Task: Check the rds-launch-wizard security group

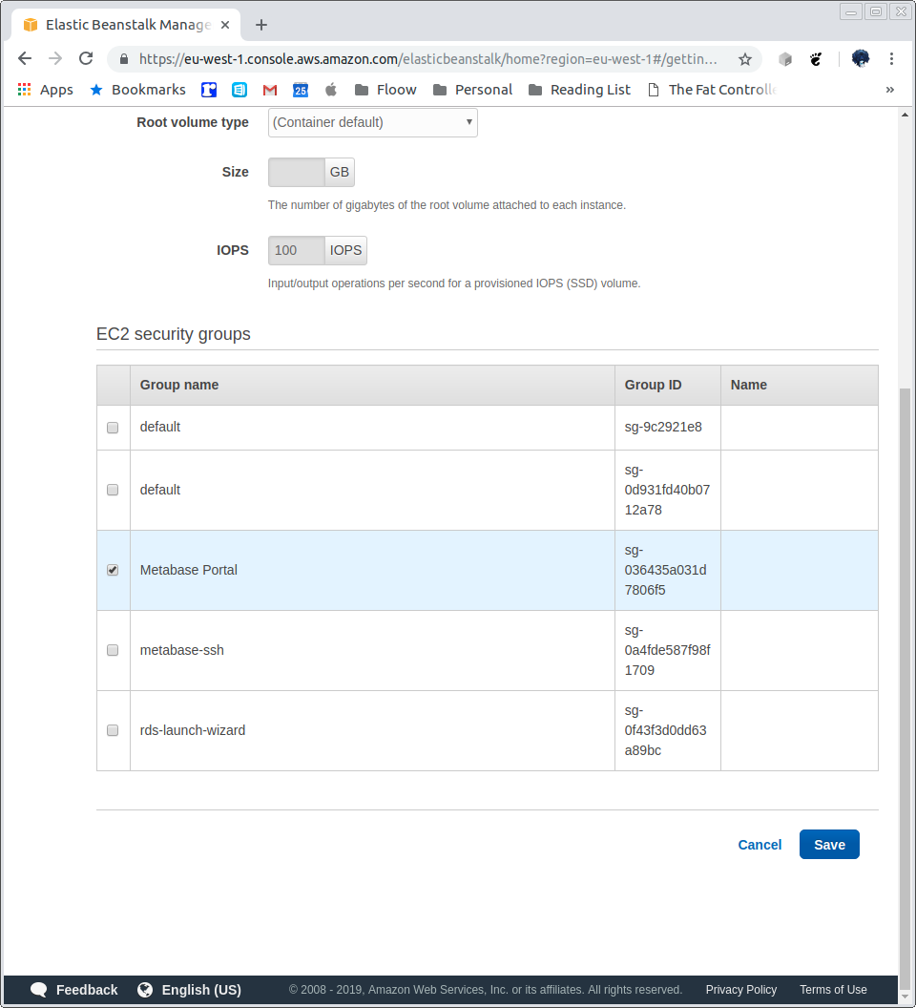Action: point(113,730)
